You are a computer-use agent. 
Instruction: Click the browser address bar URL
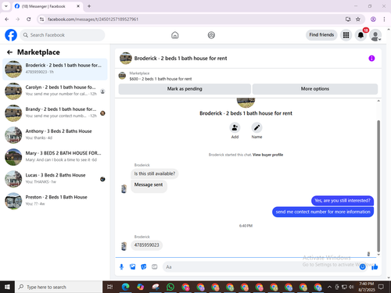pos(93,20)
